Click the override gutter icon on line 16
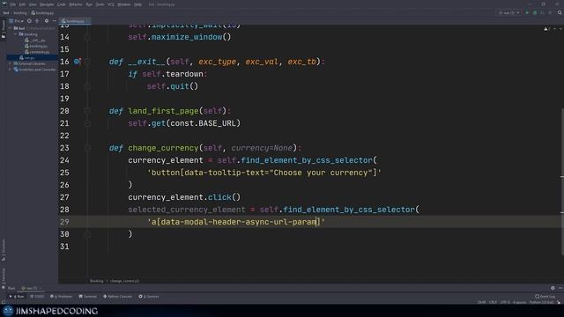This screenshot has width=564, height=317. pyautogui.click(x=77, y=62)
